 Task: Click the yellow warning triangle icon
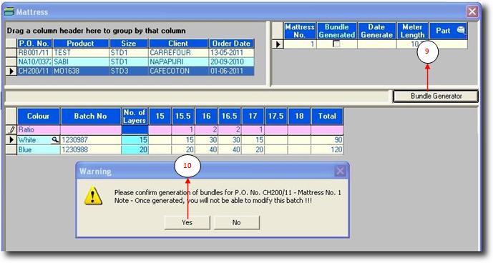tap(93, 195)
